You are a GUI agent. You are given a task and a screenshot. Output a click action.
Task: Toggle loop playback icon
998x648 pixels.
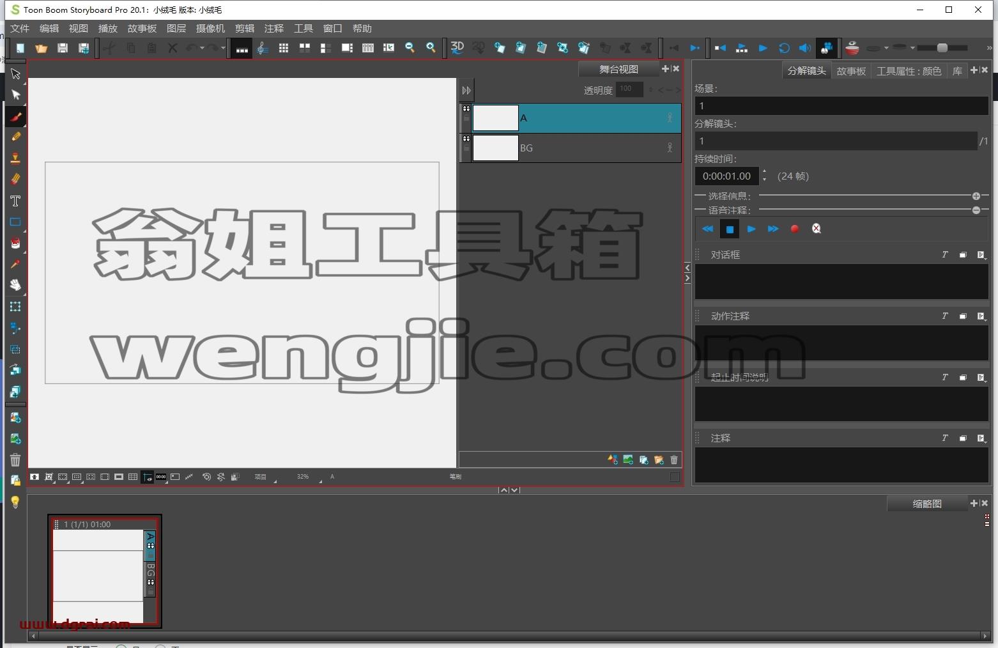click(x=784, y=48)
